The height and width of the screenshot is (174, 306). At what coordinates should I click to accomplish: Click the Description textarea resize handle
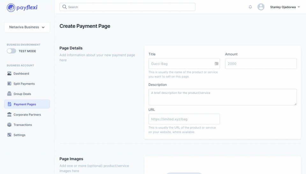click(x=295, y=104)
